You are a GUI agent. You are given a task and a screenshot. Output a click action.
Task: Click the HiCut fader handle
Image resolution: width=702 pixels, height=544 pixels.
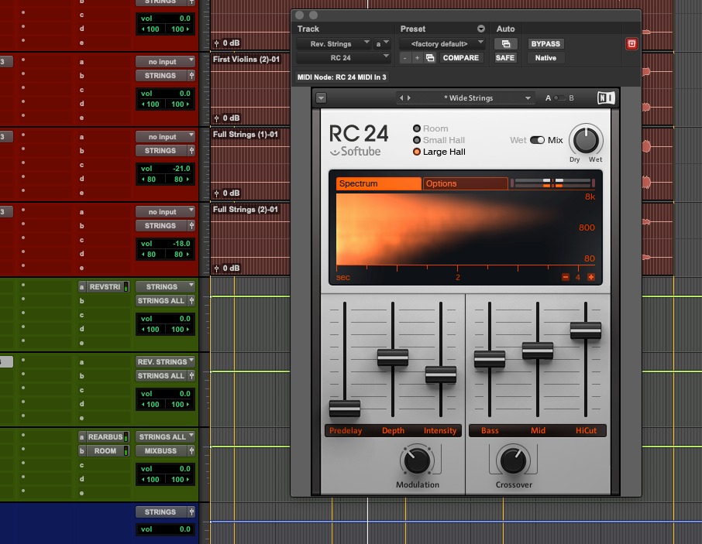(x=586, y=330)
